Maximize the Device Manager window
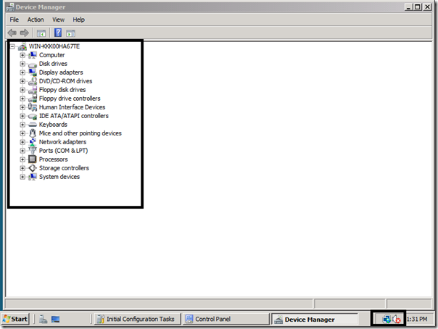 [x=417, y=7]
